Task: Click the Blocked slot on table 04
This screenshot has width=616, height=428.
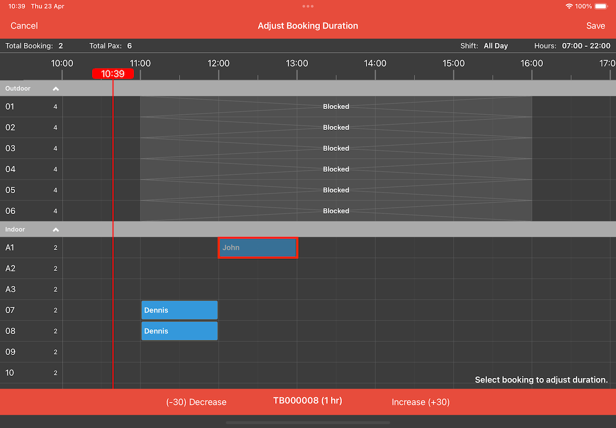Action: pyautogui.click(x=336, y=169)
